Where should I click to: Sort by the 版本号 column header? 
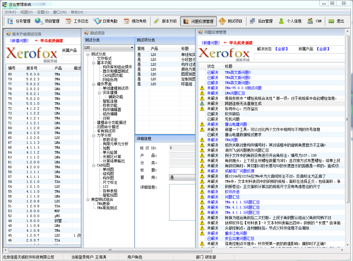38,68
